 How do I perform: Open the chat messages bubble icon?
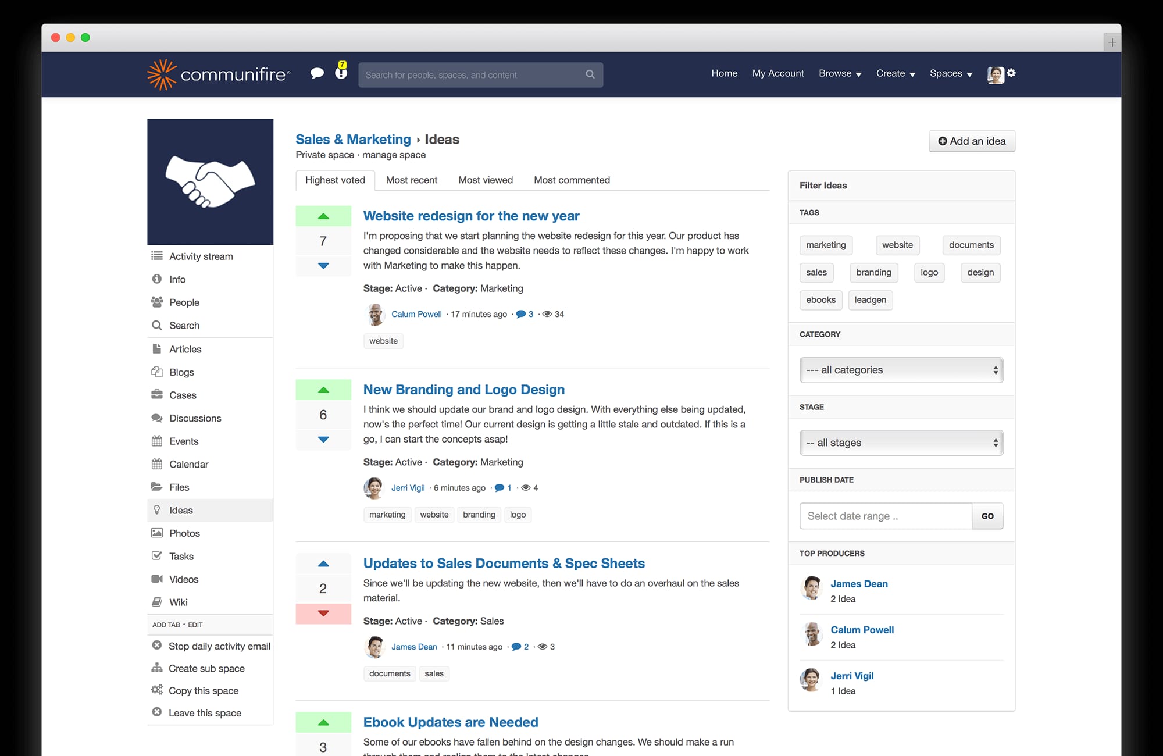pyautogui.click(x=317, y=73)
